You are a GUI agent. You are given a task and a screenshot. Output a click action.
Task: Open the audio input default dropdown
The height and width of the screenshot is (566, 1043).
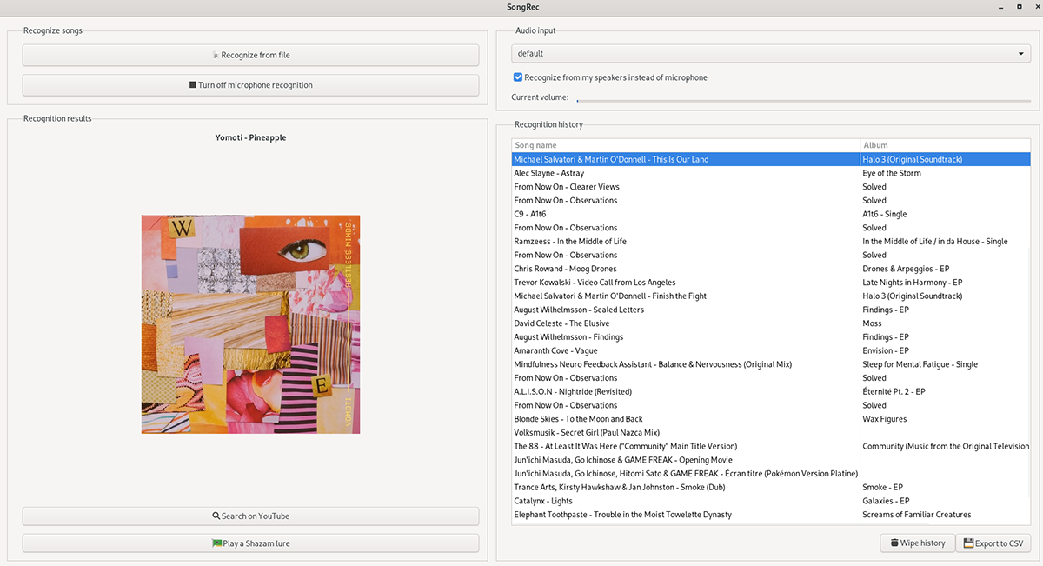(x=770, y=54)
